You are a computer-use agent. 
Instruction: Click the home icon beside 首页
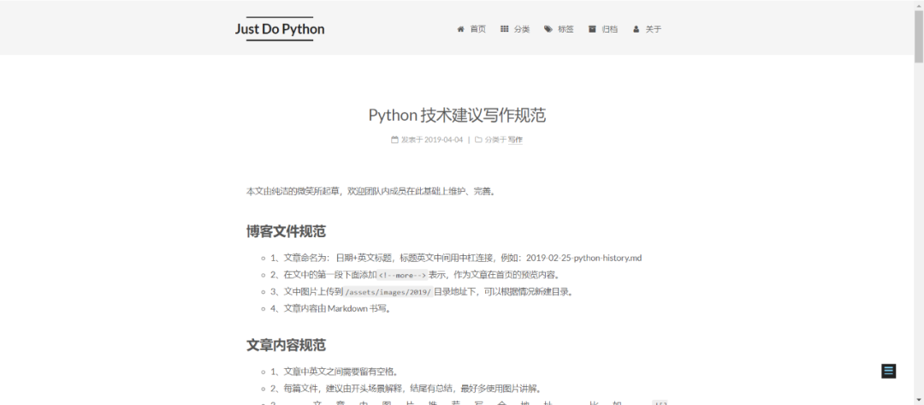pos(461,29)
